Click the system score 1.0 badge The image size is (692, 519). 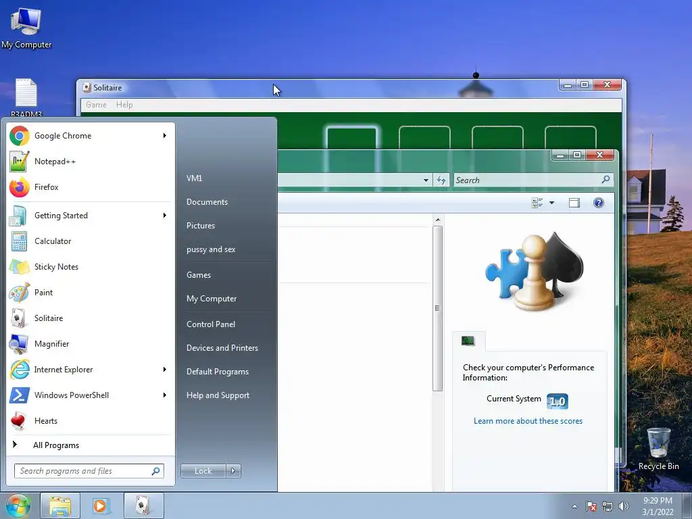coord(557,401)
